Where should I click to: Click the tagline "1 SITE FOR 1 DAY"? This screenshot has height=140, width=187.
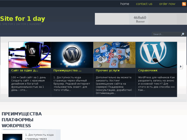(x=21, y=24)
